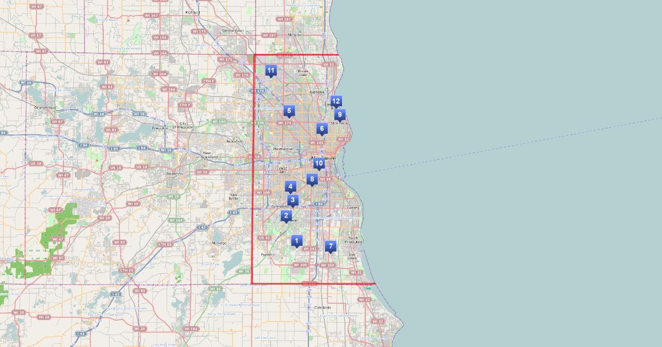Viewport: 662px width, 347px height.
Task: Select map marker number 2
Action: (x=286, y=216)
